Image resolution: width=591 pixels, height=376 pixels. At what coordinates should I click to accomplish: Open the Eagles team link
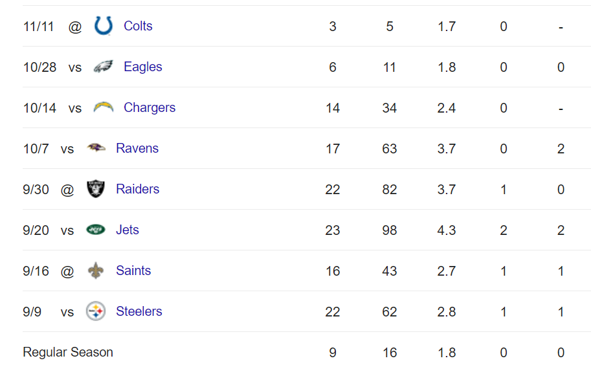[x=143, y=67]
